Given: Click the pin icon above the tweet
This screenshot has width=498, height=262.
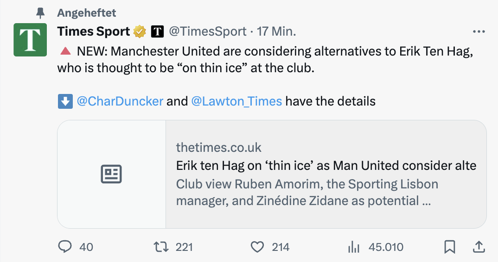Looking at the screenshot, I should (40, 12).
